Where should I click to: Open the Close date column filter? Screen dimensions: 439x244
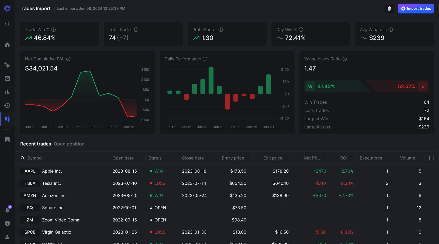tap(208, 158)
